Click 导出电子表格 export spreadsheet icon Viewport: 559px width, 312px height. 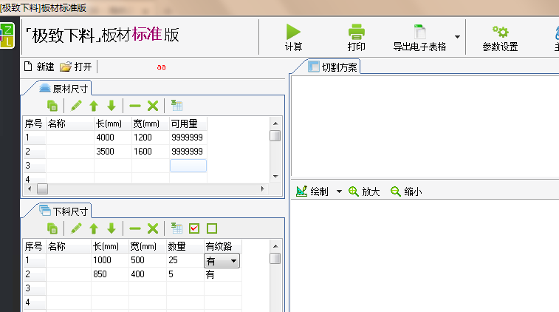click(x=419, y=32)
